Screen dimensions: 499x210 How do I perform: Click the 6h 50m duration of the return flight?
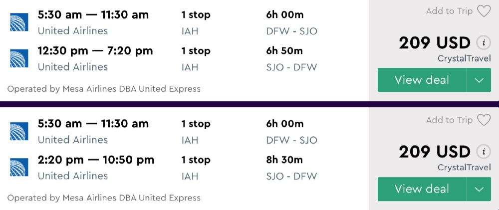tap(284, 51)
